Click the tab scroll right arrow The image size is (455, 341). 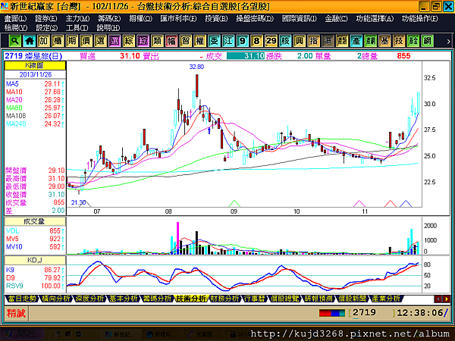tap(446, 299)
